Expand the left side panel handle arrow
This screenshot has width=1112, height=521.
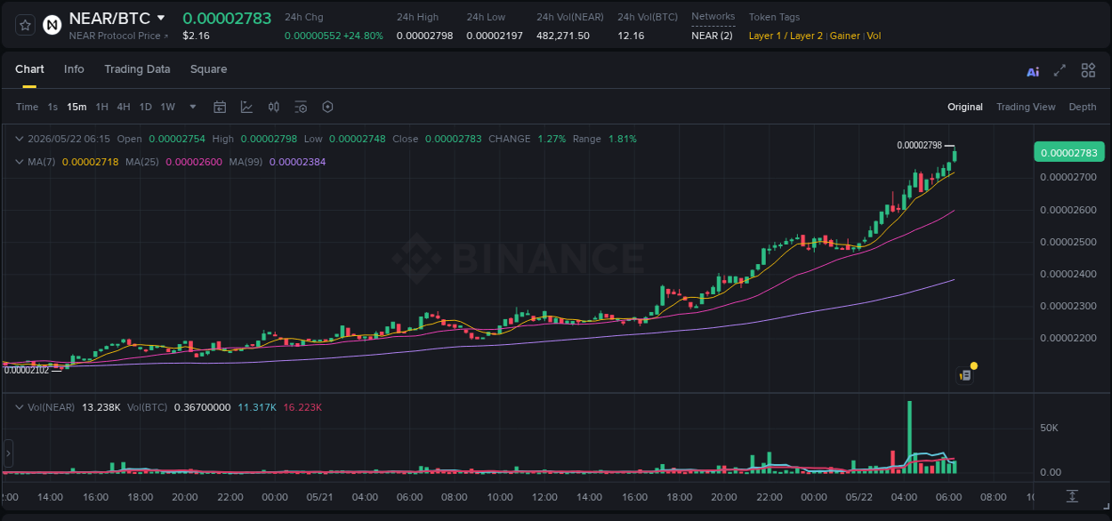click(x=8, y=453)
